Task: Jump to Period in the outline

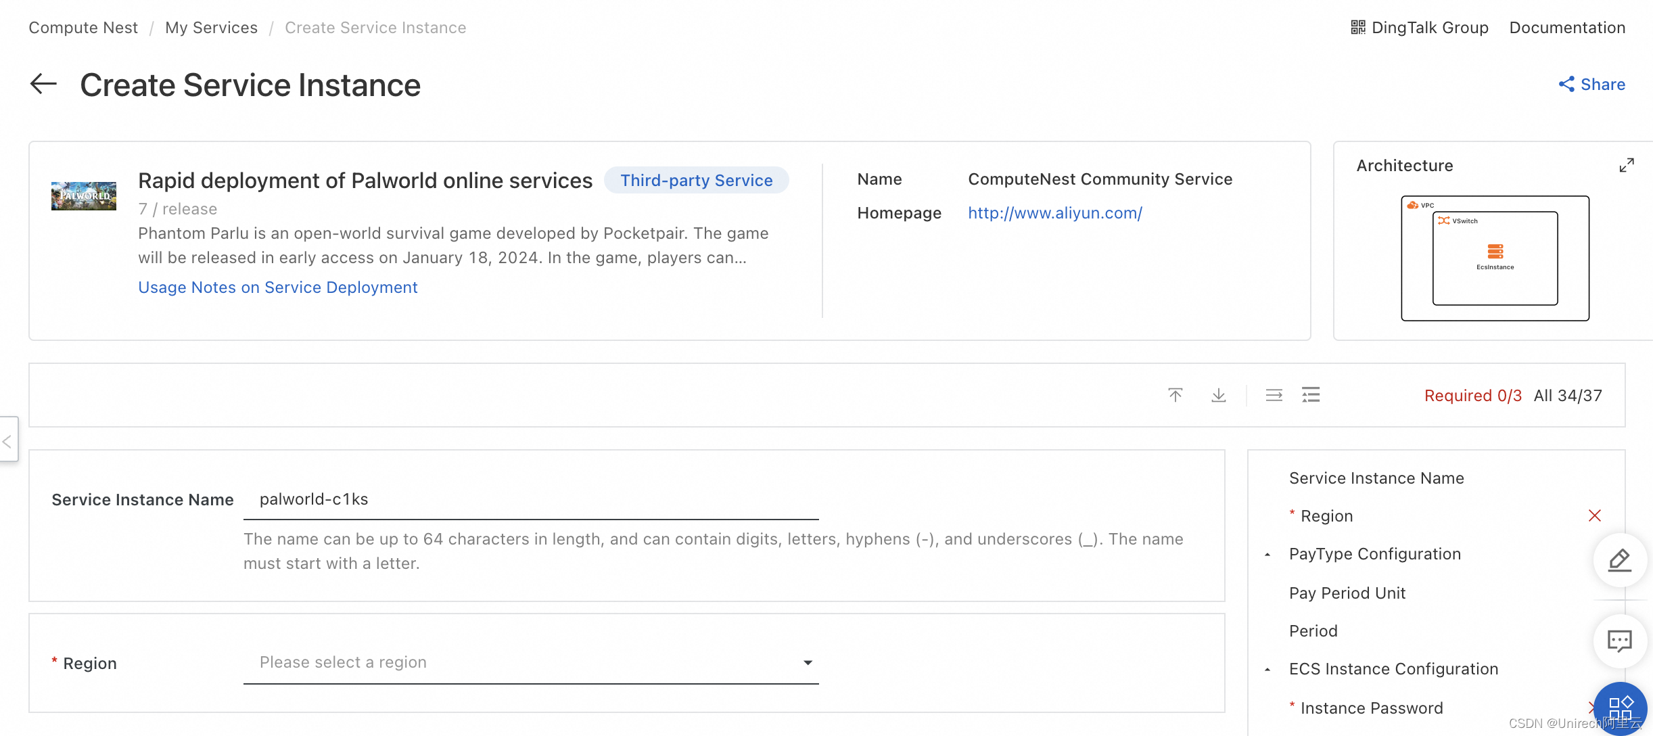Action: 1313,631
